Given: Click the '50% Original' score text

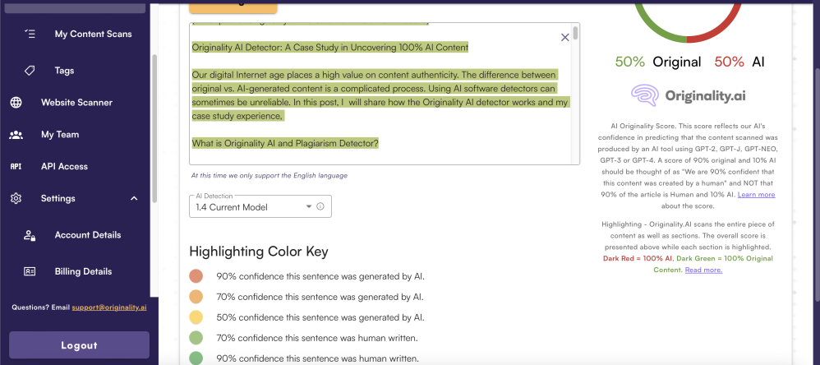Looking at the screenshot, I should click(658, 62).
